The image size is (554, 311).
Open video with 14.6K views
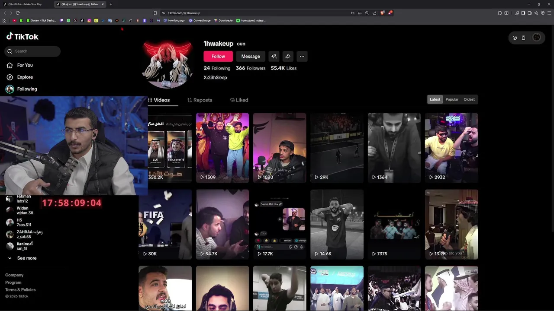coord(337,224)
